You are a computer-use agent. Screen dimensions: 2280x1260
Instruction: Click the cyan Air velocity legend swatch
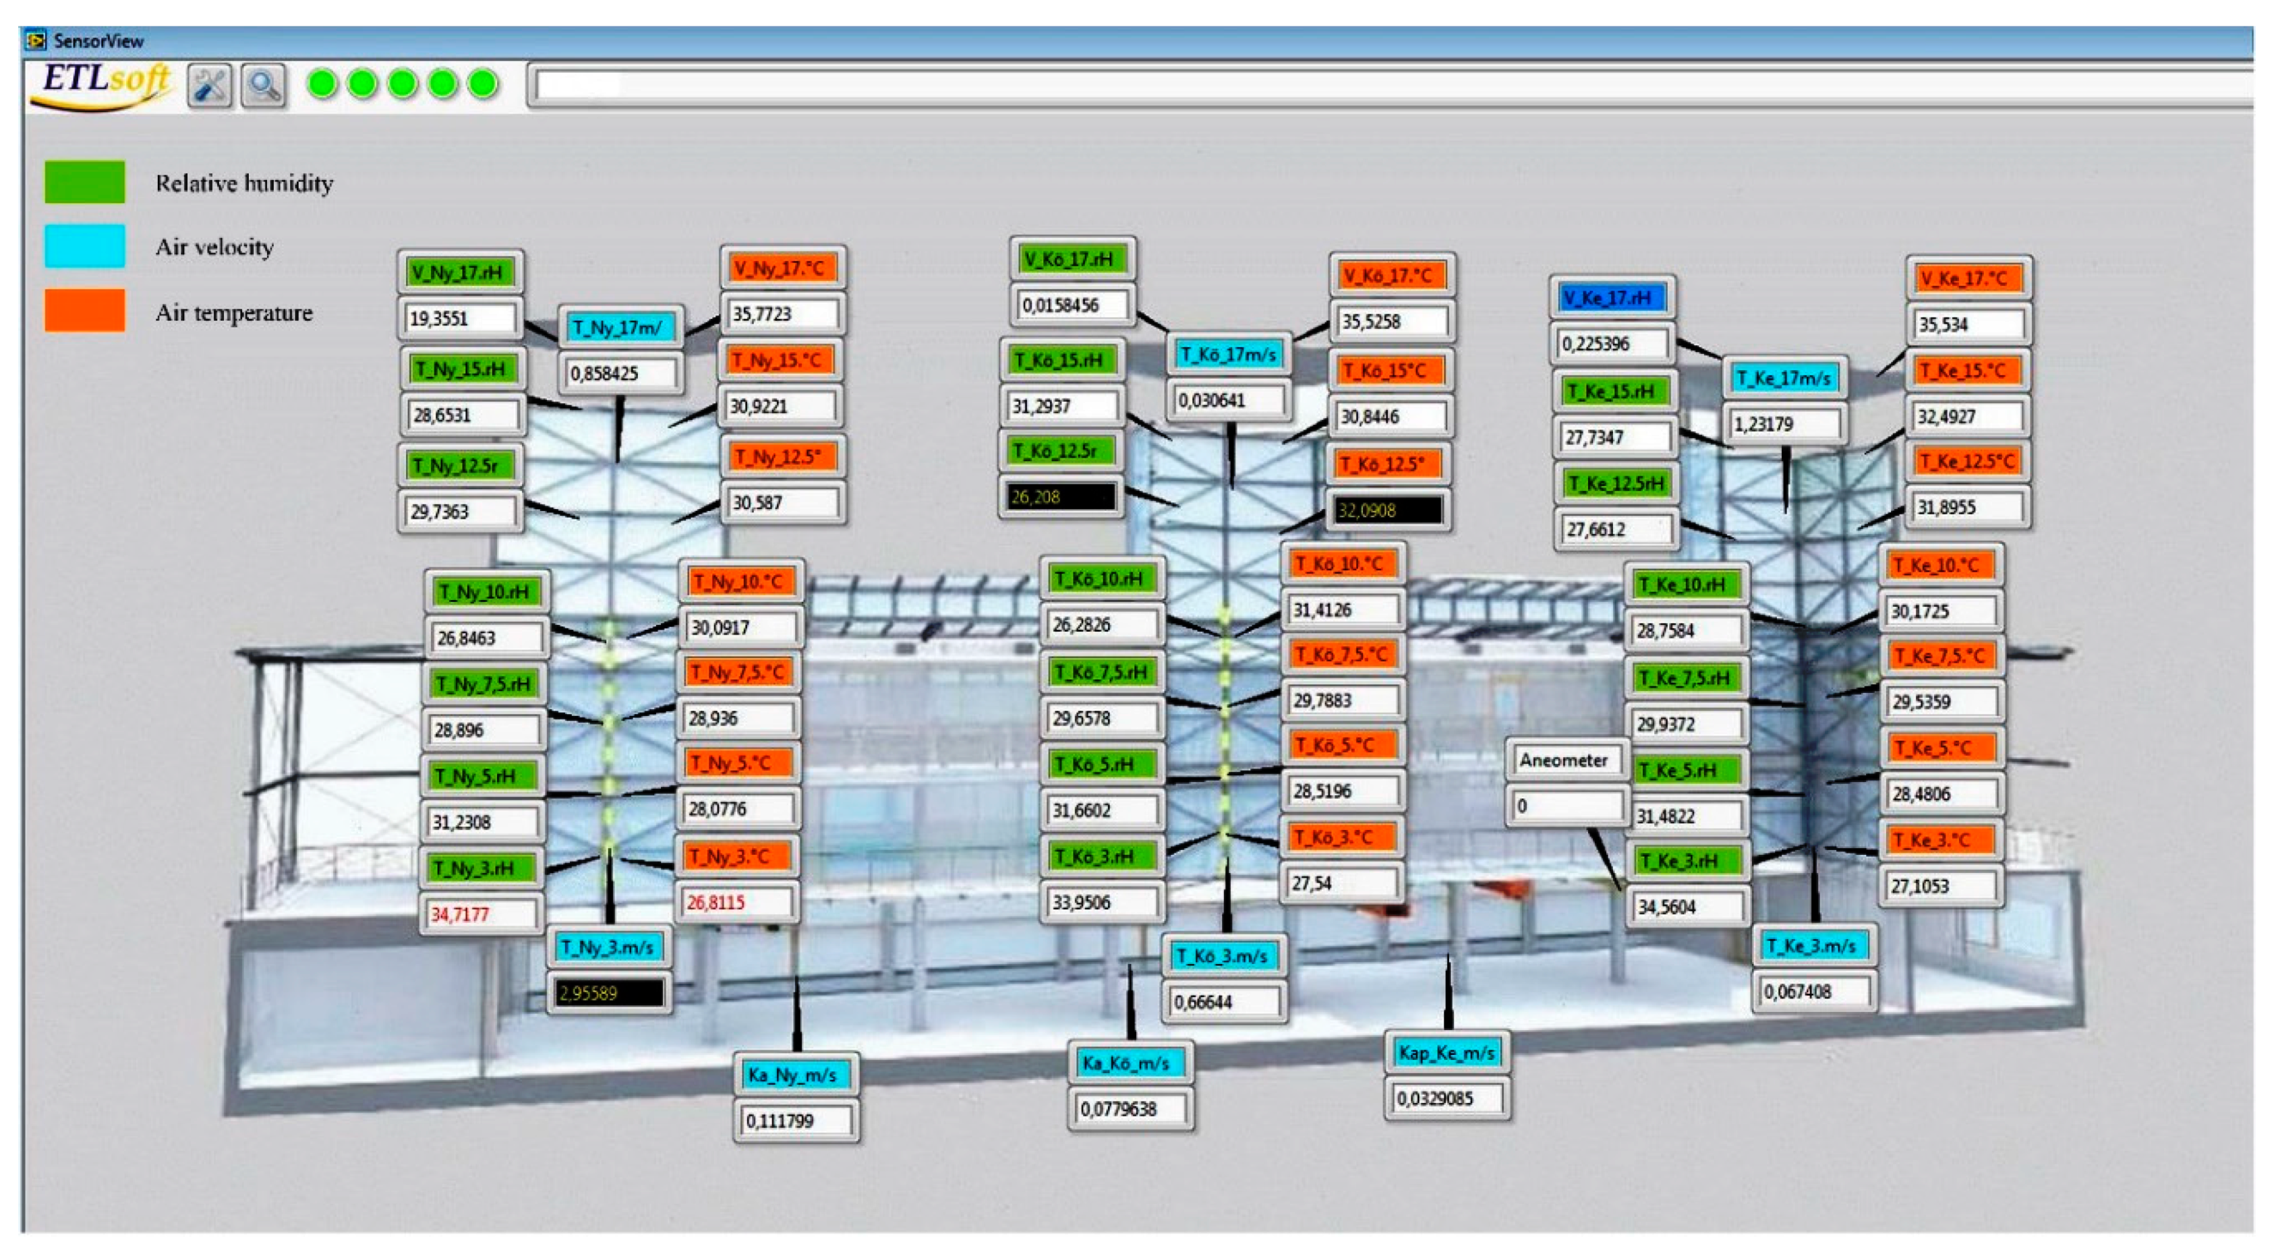(85, 246)
